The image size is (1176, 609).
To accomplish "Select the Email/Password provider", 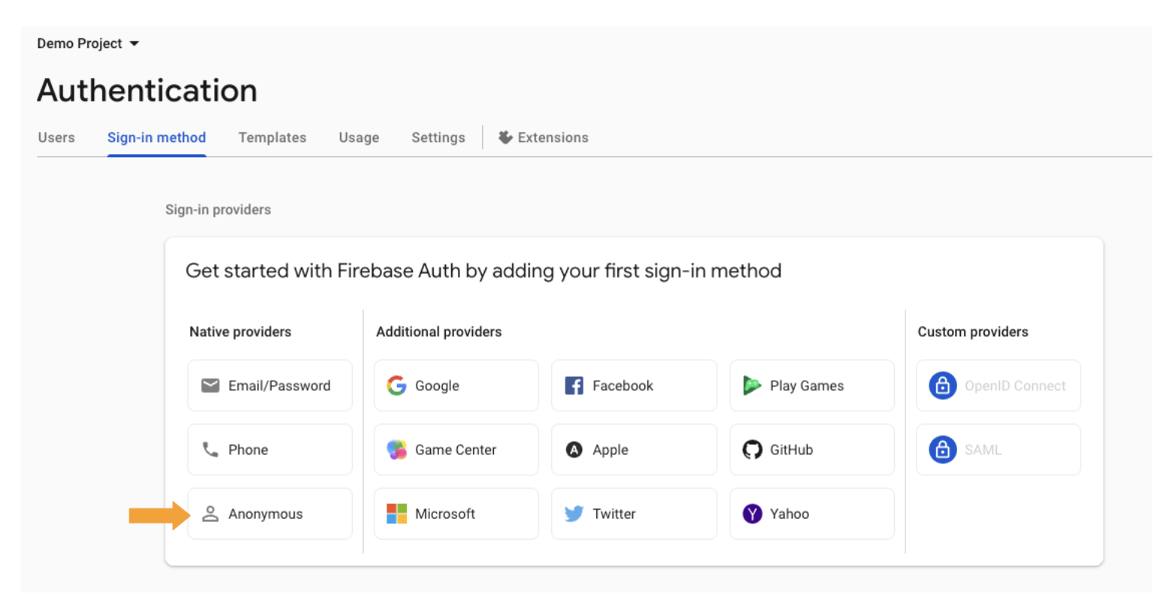I will (x=270, y=386).
